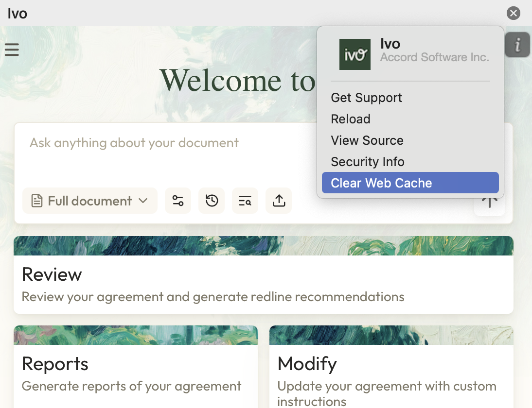532x408 pixels.
Task: Click the upload share icon
Action: [279, 201]
